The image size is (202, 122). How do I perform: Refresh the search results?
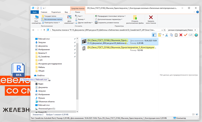pyautogui.click(x=164, y=30)
